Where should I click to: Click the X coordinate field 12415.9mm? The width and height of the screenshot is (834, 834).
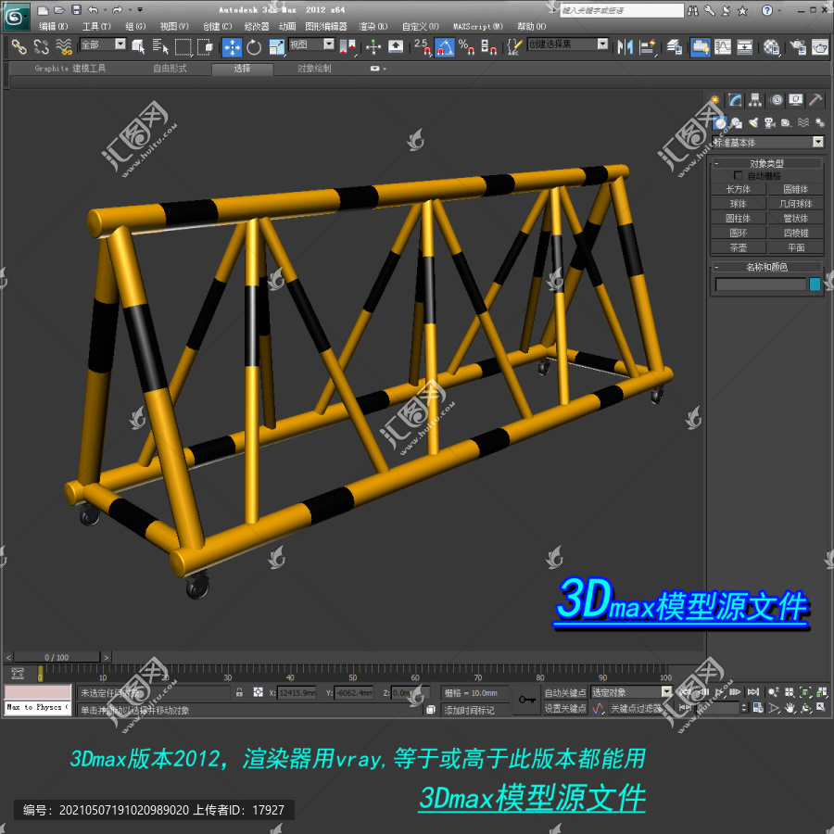tap(297, 692)
